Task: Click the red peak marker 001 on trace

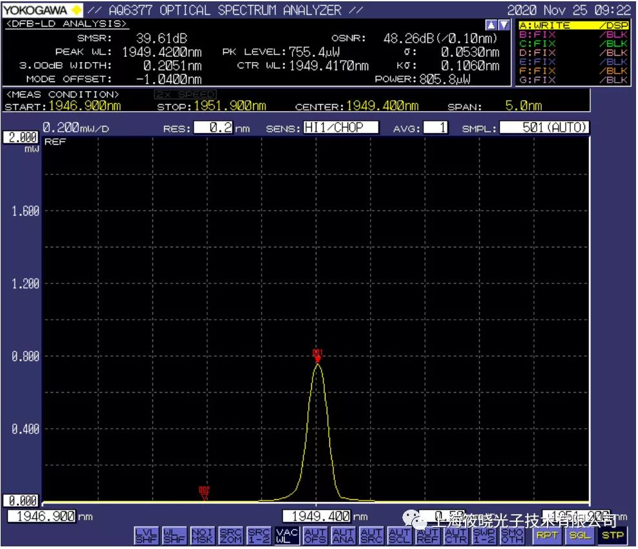Action: point(317,355)
